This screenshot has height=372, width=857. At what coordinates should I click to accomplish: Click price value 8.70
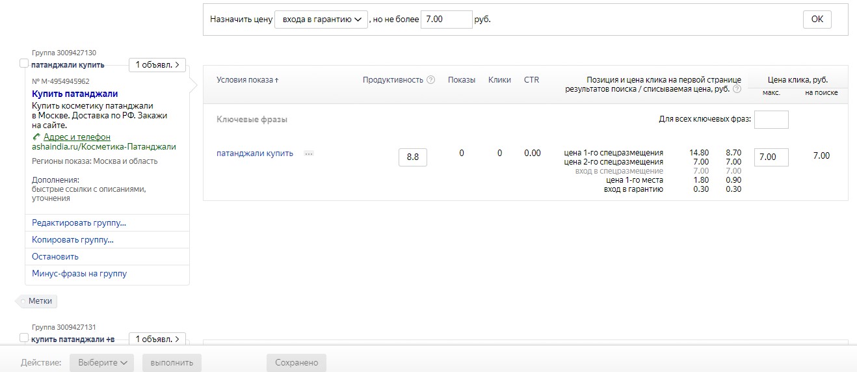(x=733, y=153)
